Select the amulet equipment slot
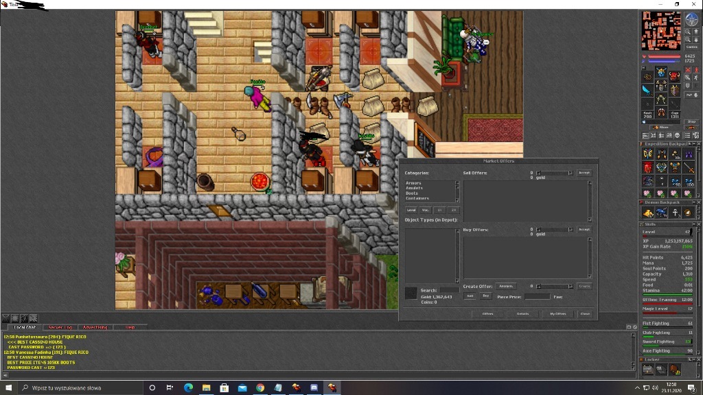 click(647, 77)
